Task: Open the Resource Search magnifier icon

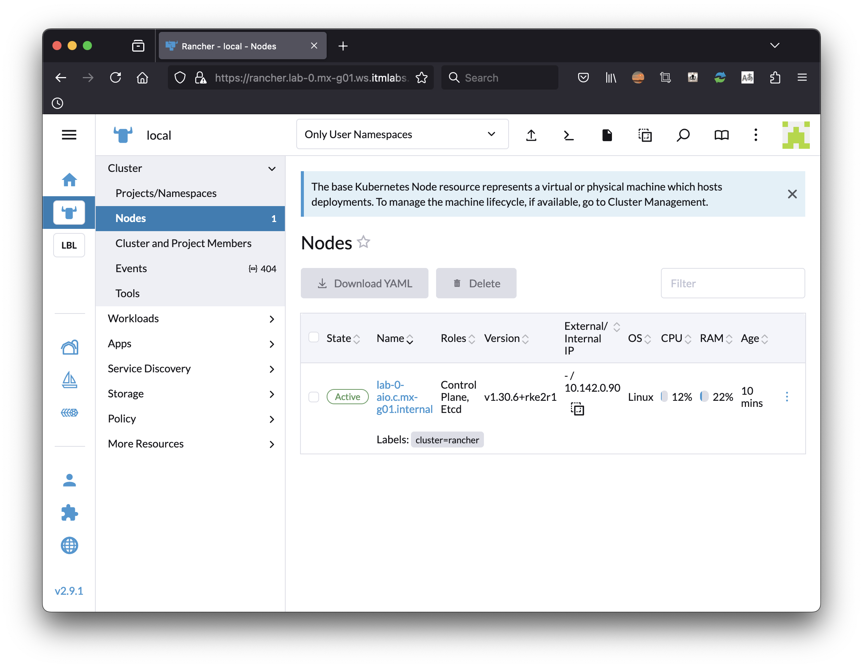Action: point(683,135)
